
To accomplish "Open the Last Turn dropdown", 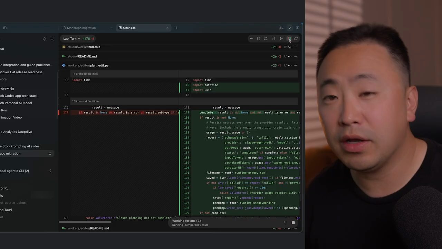I will point(71,39).
